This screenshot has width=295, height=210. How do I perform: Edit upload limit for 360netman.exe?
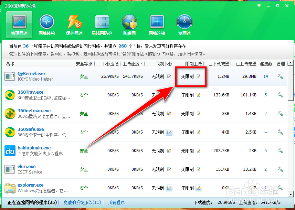199,114
